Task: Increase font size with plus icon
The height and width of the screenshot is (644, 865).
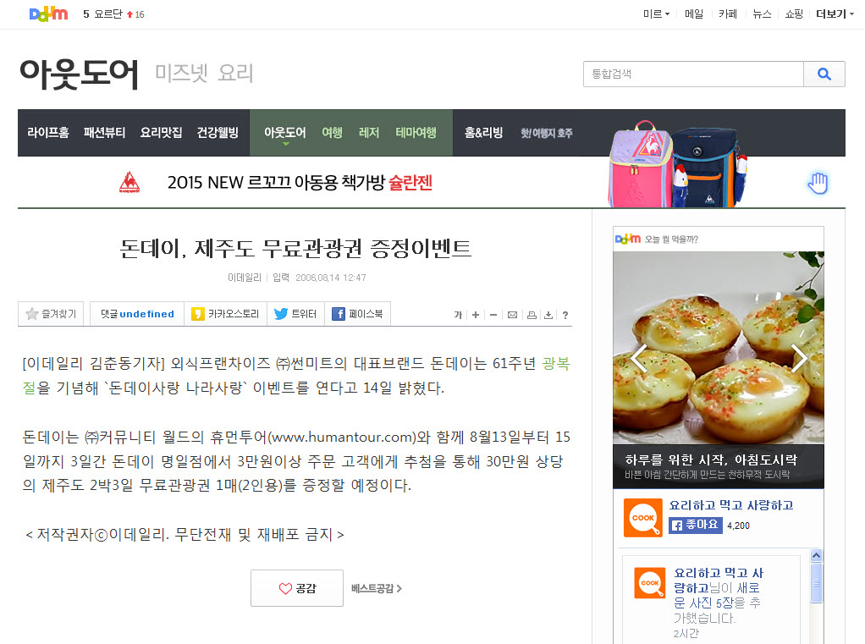Action: (476, 315)
